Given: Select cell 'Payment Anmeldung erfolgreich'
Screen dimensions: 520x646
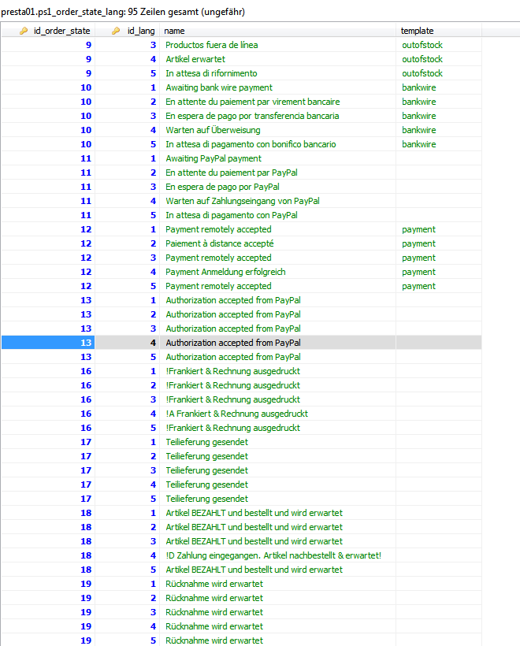Looking at the screenshot, I should coord(278,272).
